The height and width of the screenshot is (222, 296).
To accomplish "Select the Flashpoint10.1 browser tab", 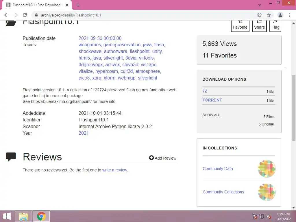I will [37, 5].
